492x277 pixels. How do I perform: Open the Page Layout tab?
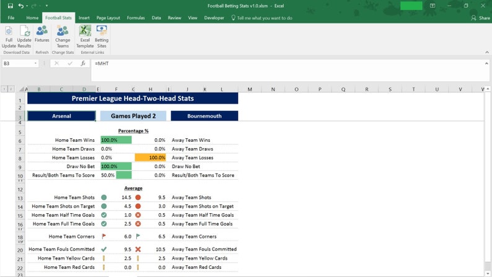[108, 18]
